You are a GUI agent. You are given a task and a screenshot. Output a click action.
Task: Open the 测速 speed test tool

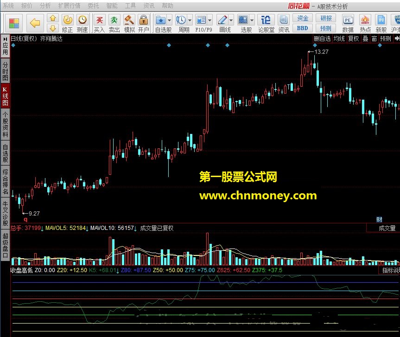82,24
